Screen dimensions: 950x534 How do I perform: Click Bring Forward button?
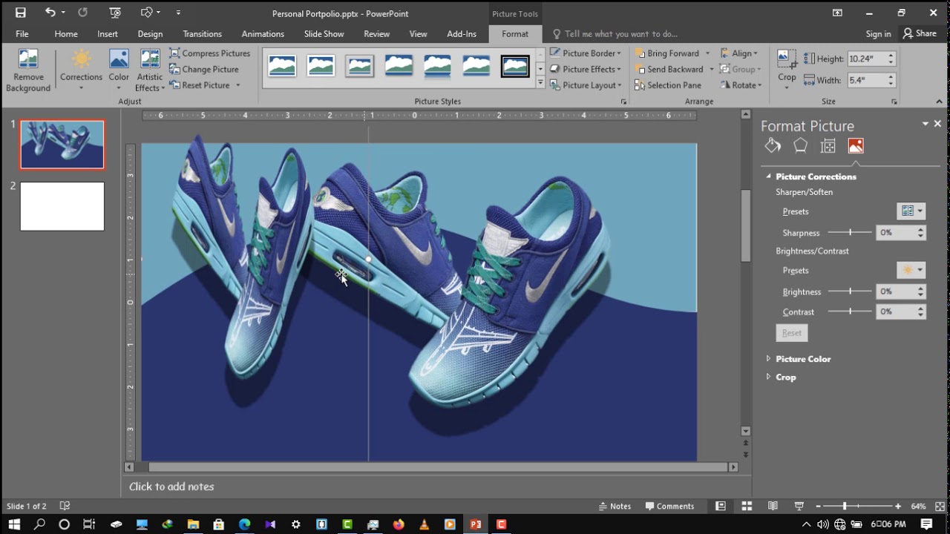tap(666, 53)
